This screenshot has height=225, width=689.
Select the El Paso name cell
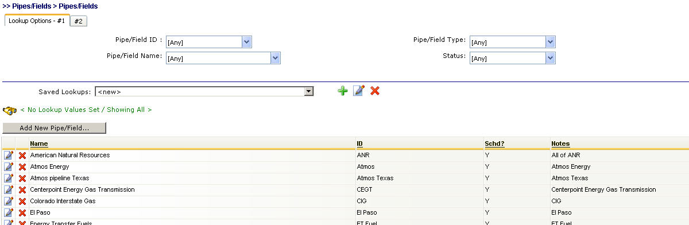[x=40, y=212]
